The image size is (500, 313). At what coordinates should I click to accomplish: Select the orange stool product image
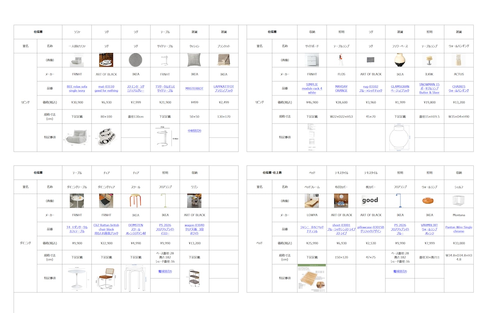click(136, 201)
